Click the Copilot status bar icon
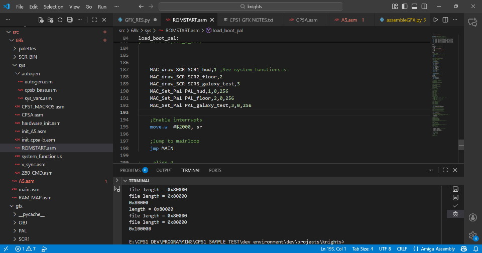Viewport: 482px width, 253px height. coord(464,248)
